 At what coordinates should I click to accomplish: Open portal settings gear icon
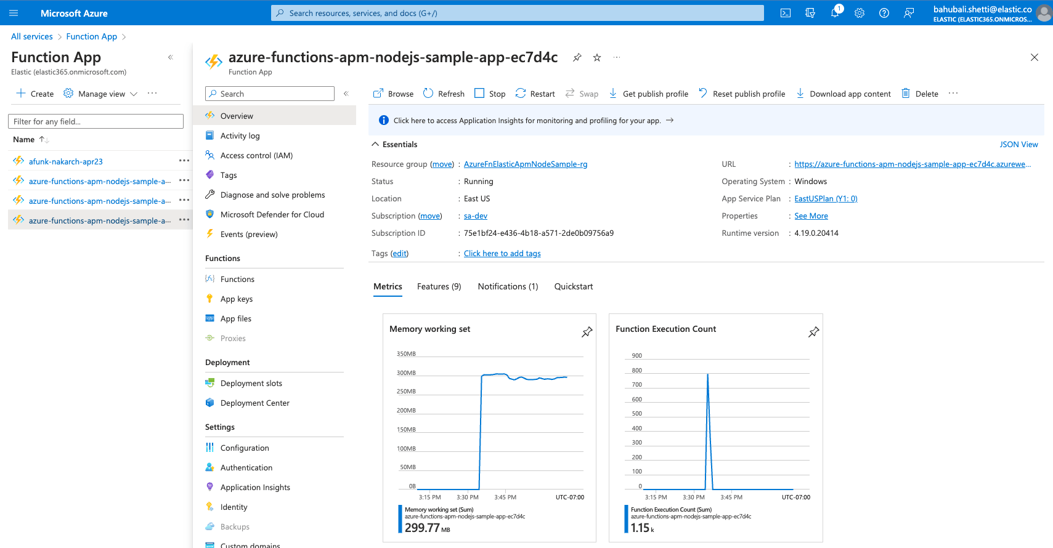pyautogui.click(x=860, y=13)
